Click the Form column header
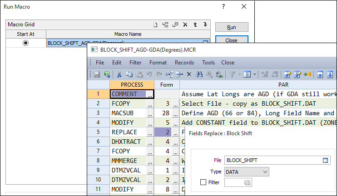The image size is (337, 196). [167, 85]
